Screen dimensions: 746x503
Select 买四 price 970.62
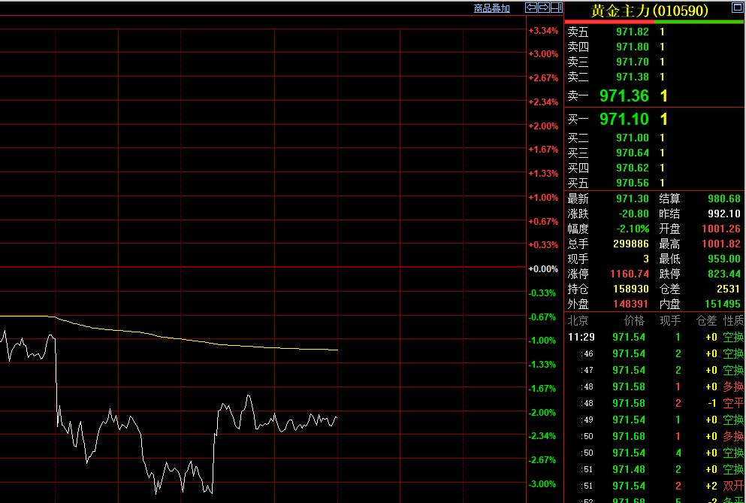click(x=633, y=168)
